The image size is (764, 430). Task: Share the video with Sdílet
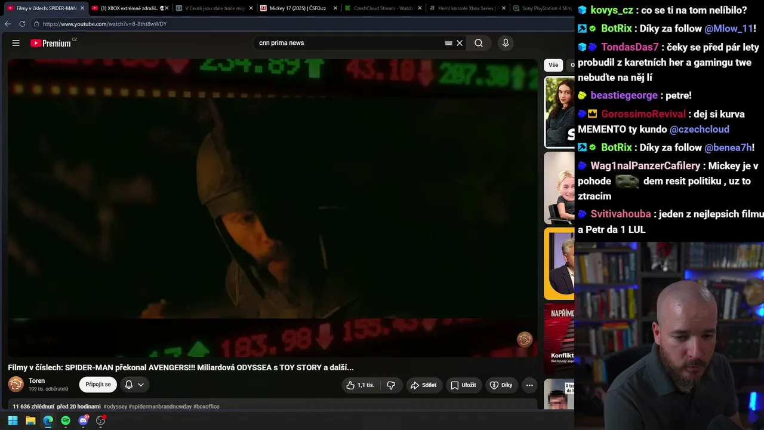423,385
